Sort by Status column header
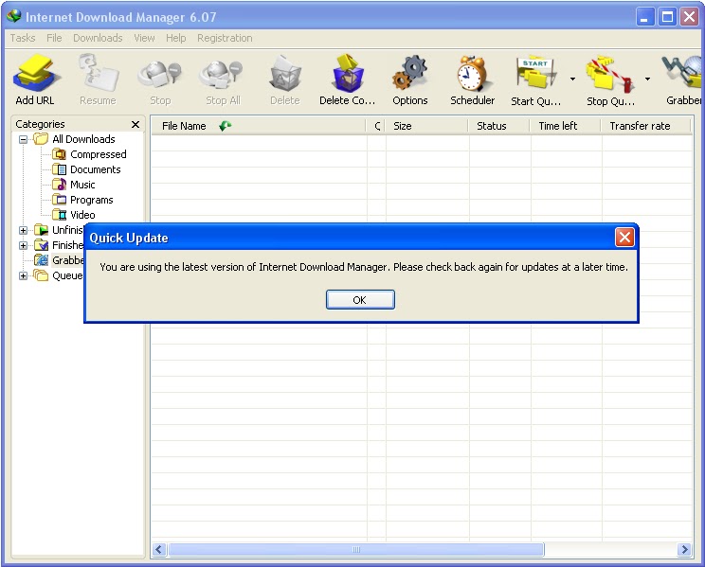 498,126
